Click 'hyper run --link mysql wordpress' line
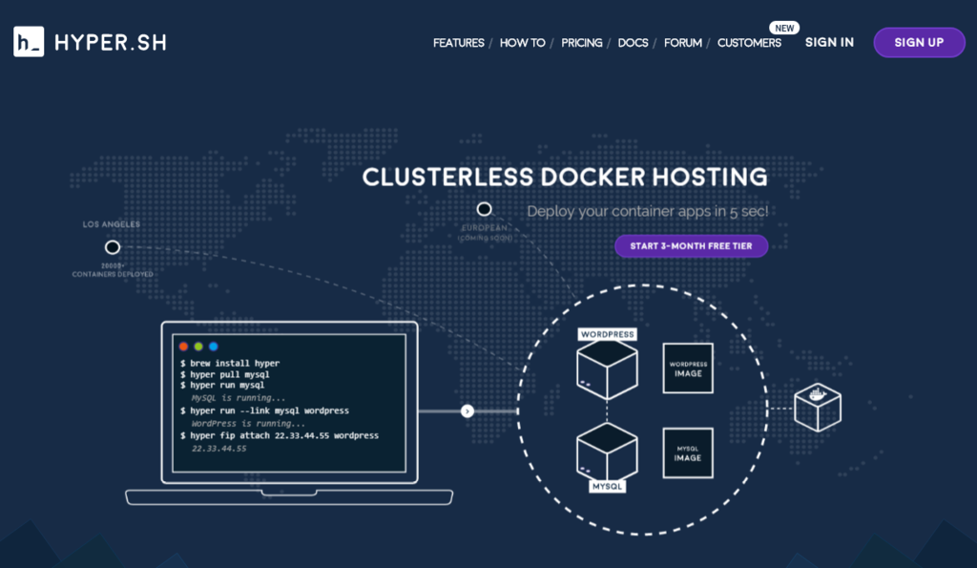977x568 pixels. pyautogui.click(x=265, y=410)
